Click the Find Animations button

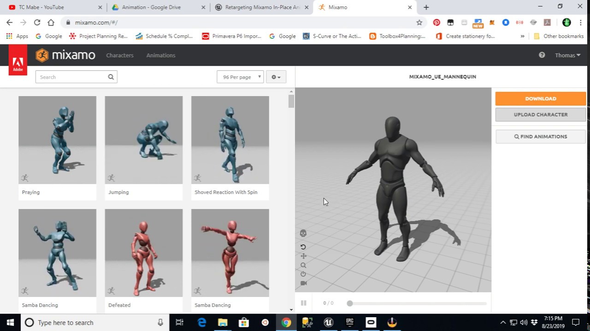pos(540,137)
